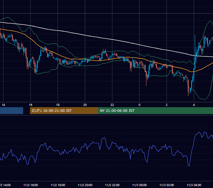
Task: Click the '11/2 16:00' label on the lower axis
Action: (x=31, y=185)
